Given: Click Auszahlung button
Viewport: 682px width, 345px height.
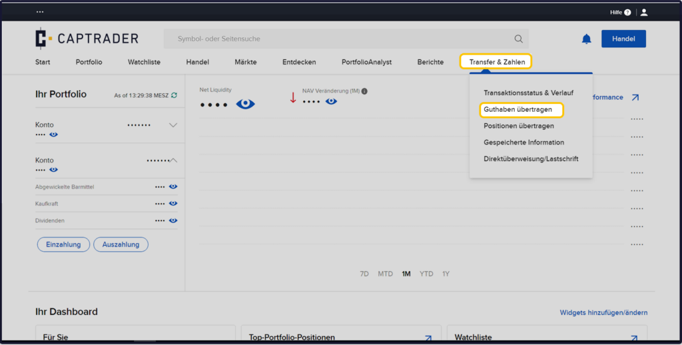Looking at the screenshot, I should (x=121, y=244).
